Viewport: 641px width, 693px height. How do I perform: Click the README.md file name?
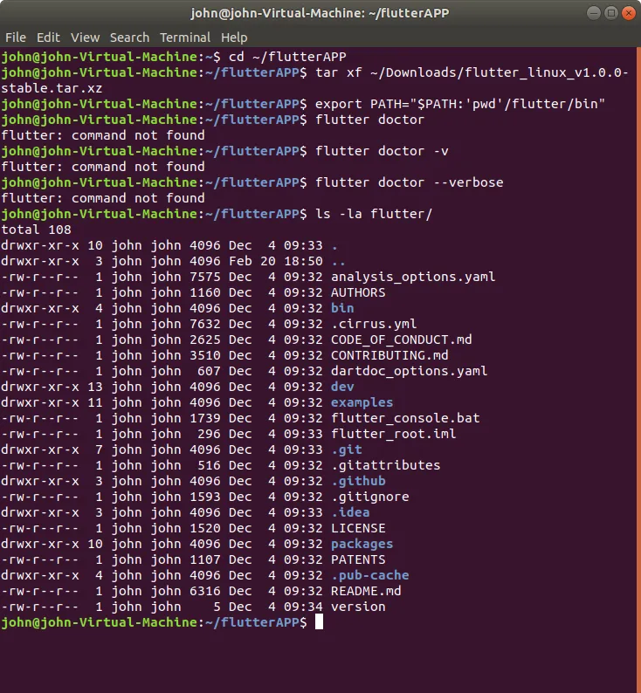point(366,591)
